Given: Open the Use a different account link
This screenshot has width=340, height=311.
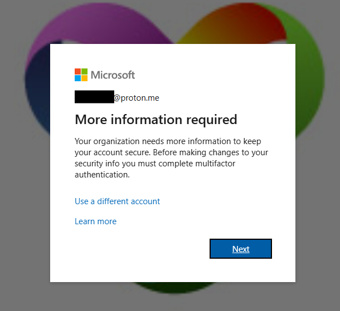Looking at the screenshot, I should [117, 201].
